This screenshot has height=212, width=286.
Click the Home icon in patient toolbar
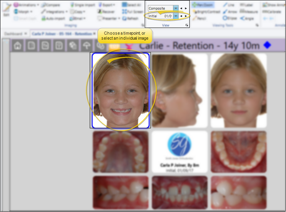(x=17, y=45)
